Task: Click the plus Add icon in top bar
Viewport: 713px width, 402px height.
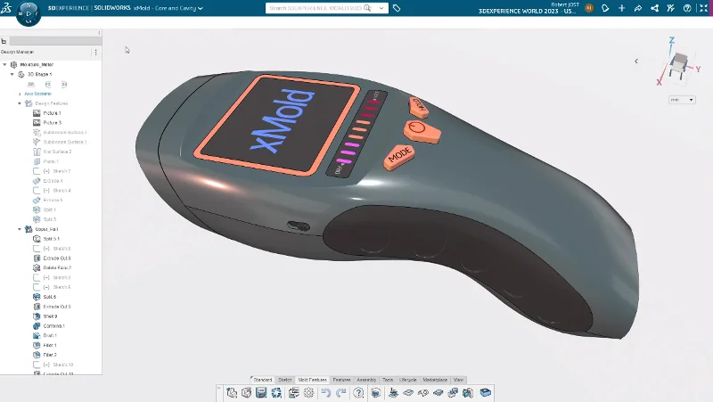Action: click(621, 8)
